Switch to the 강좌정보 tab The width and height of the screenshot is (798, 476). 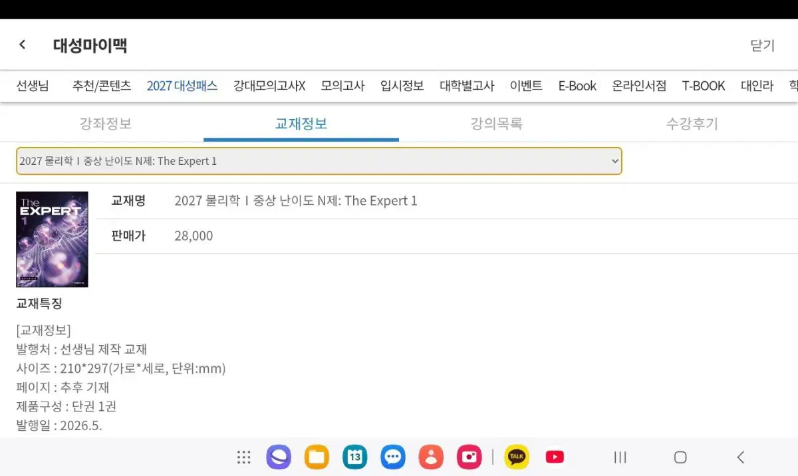106,124
